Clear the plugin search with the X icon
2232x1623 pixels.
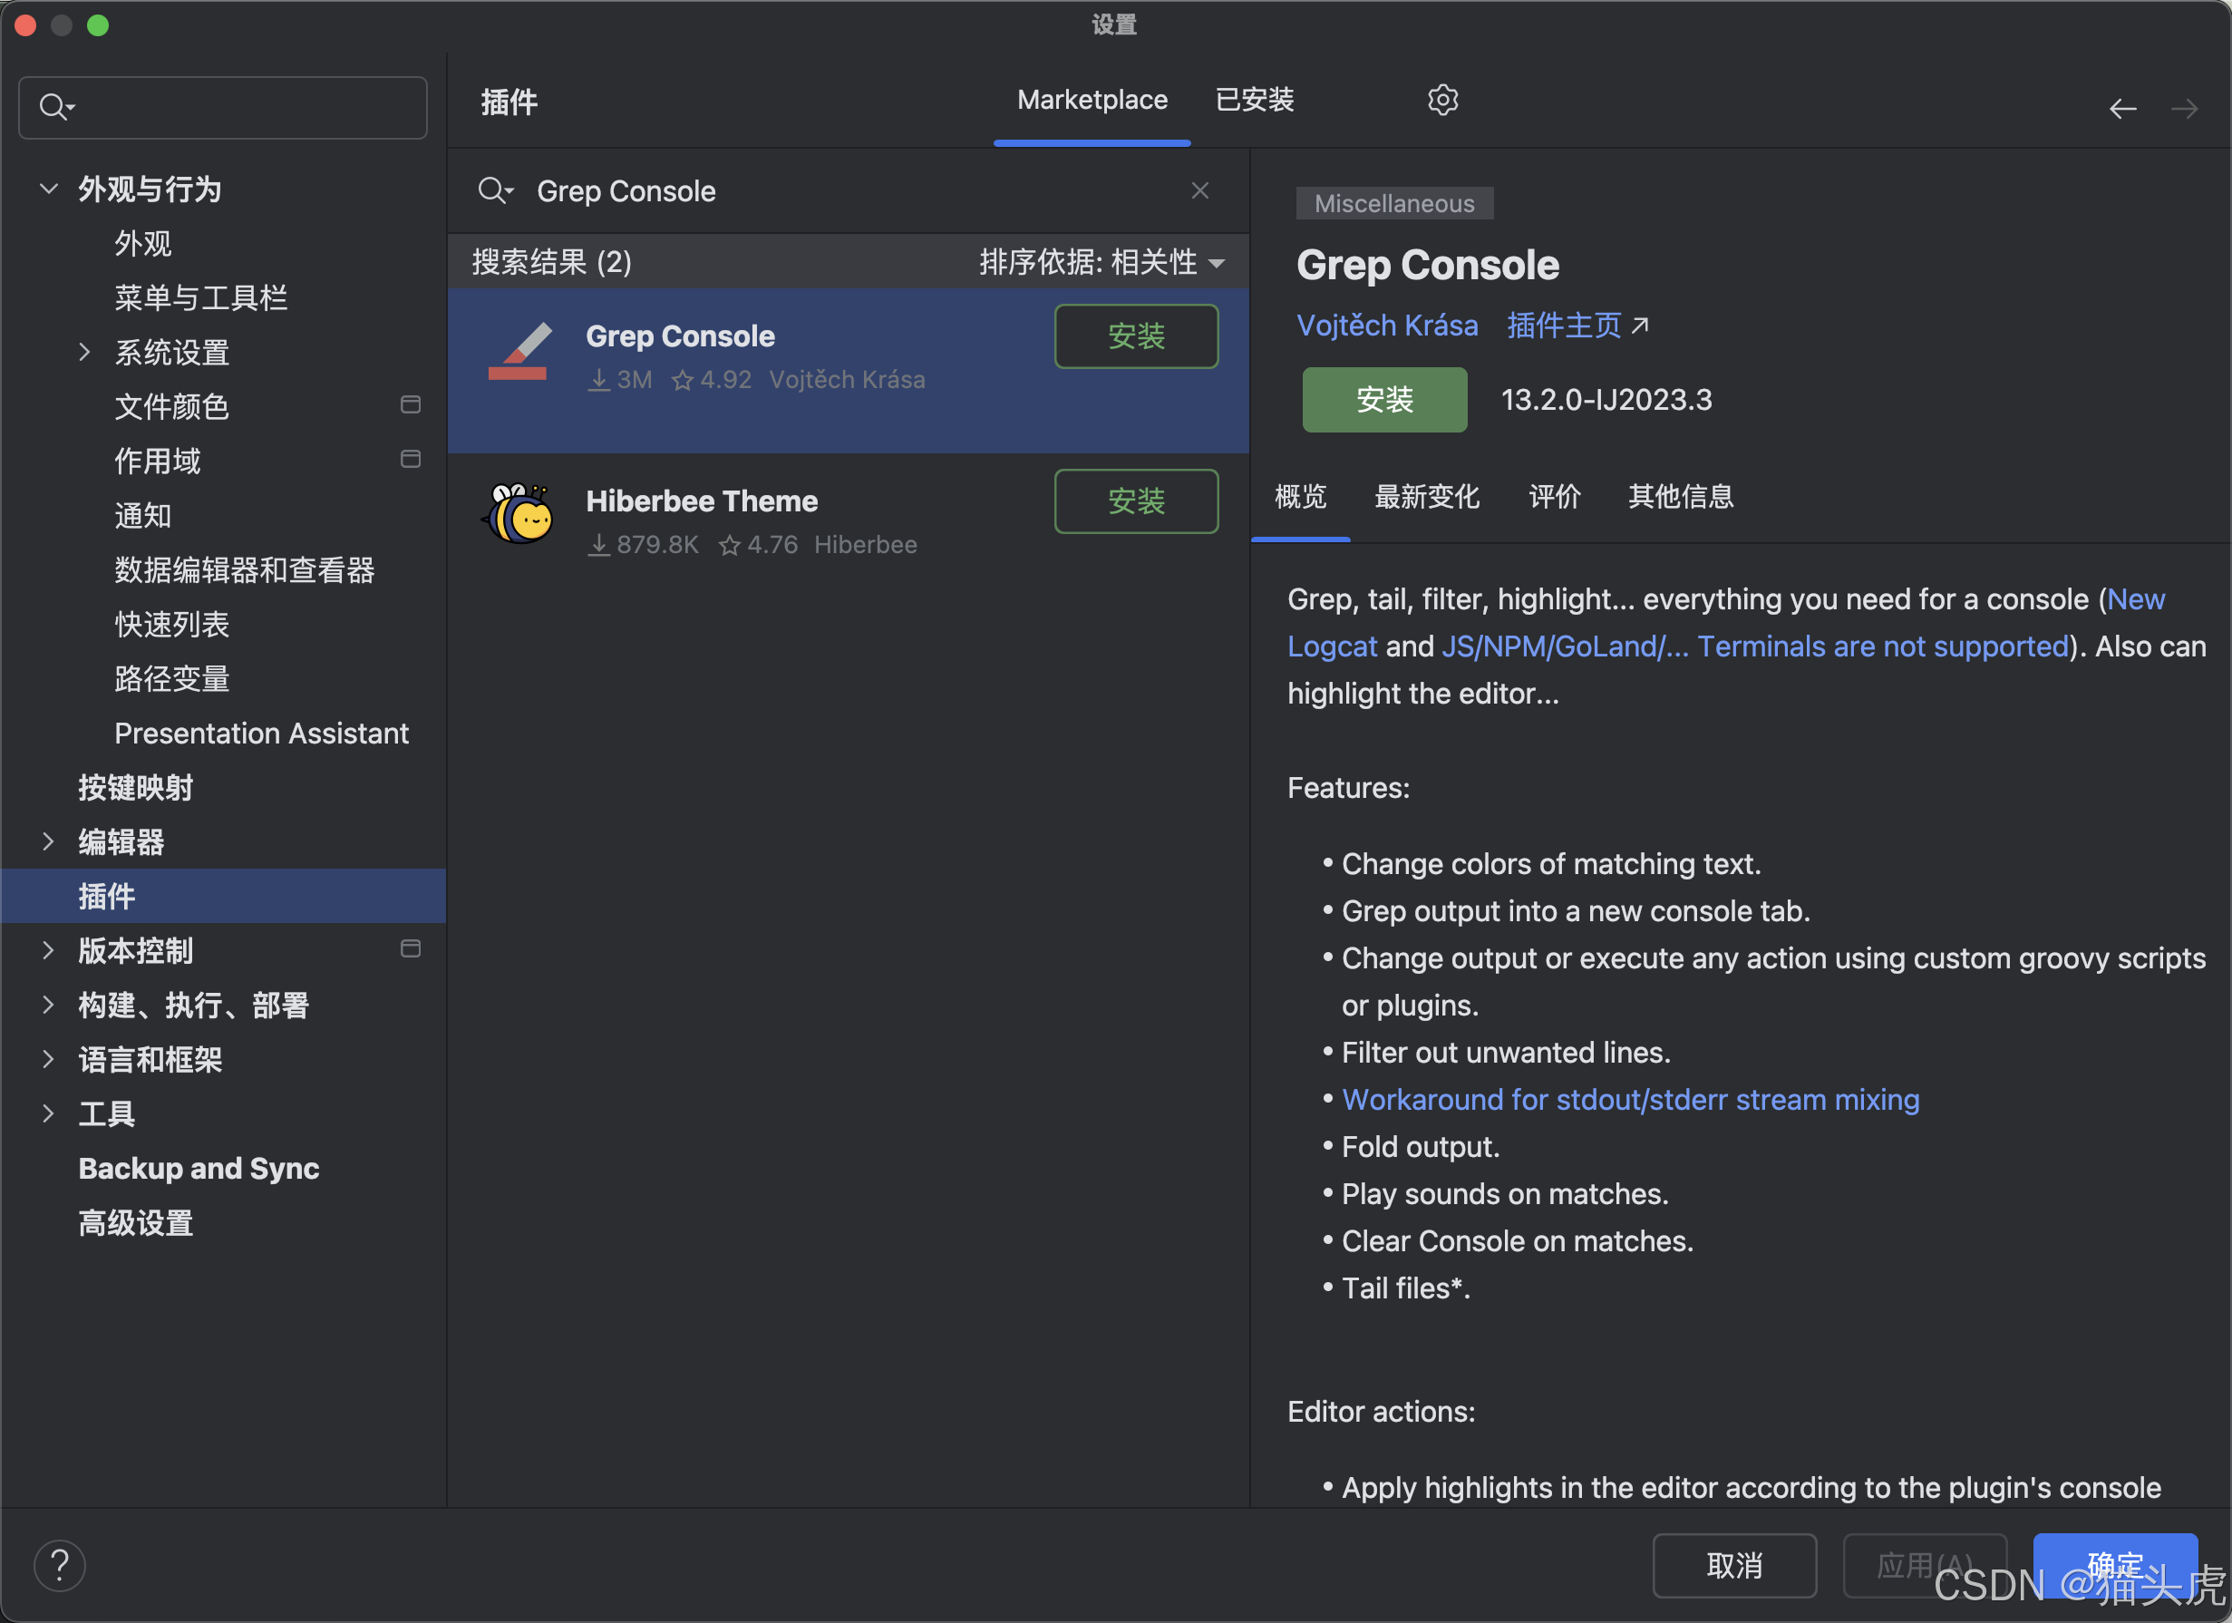coord(1199,191)
